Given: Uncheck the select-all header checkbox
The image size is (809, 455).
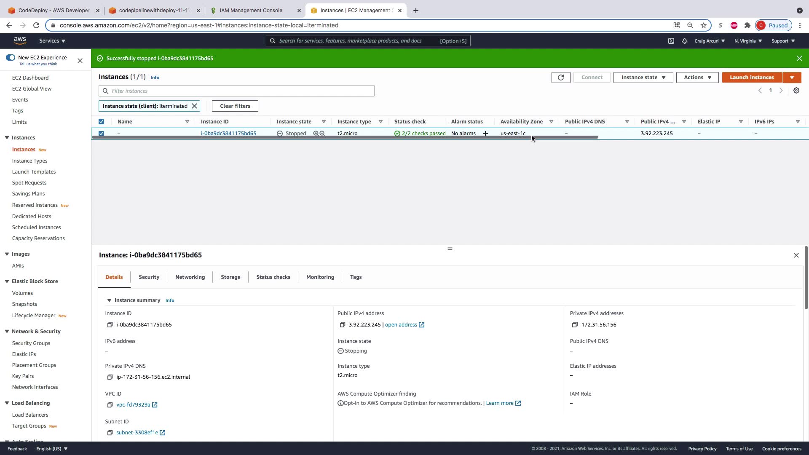Looking at the screenshot, I should tap(101, 122).
